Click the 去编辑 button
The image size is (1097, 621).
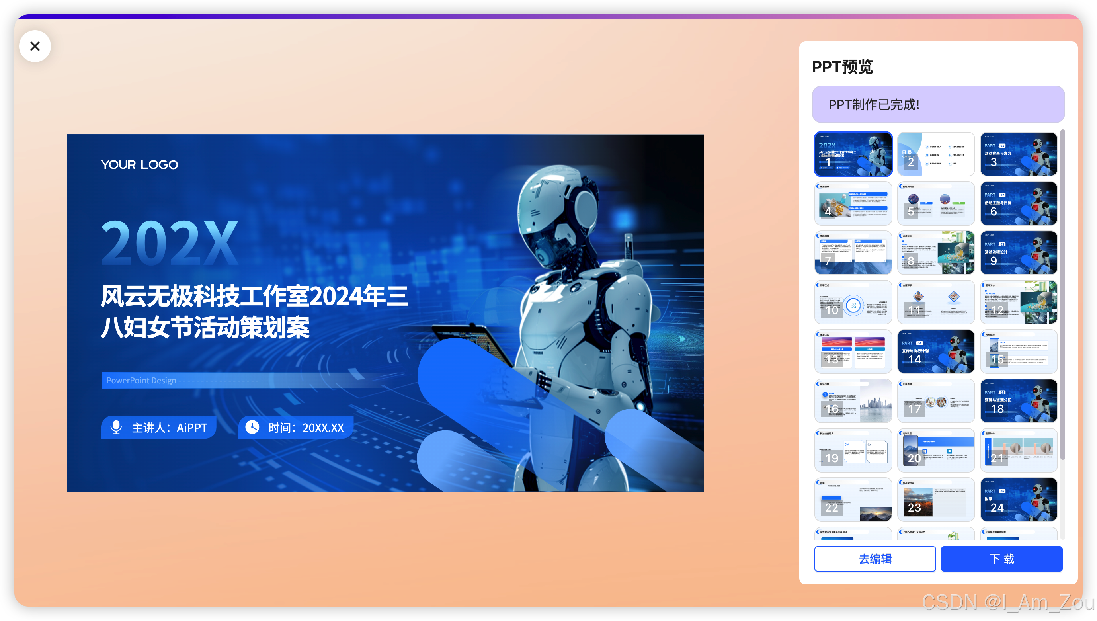coord(874,558)
